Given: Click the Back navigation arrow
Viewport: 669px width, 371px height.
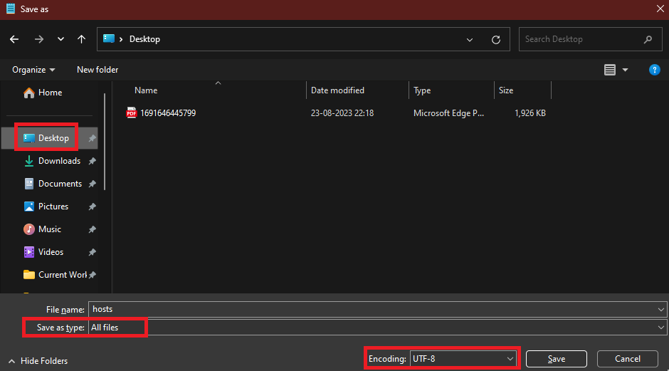Looking at the screenshot, I should tap(14, 39).
